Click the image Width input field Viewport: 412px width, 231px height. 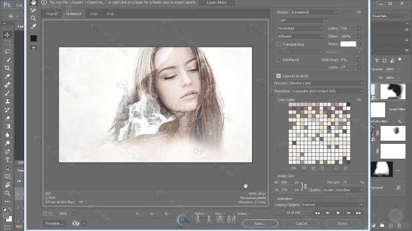coord(287,182)
